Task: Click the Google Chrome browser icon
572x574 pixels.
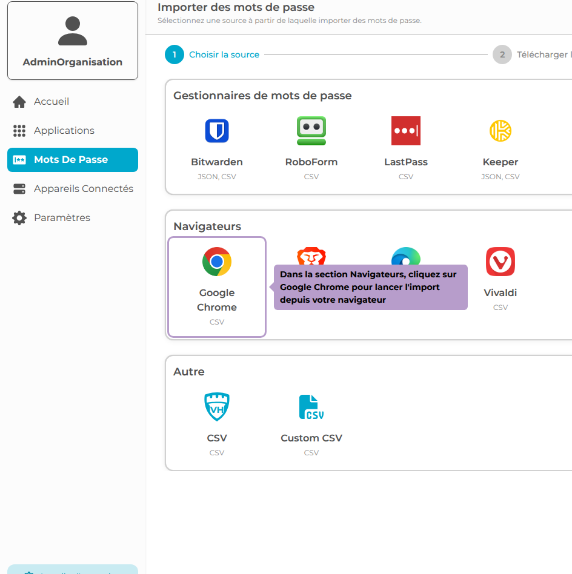Action: pyautogui.click(x=216, y=262)
